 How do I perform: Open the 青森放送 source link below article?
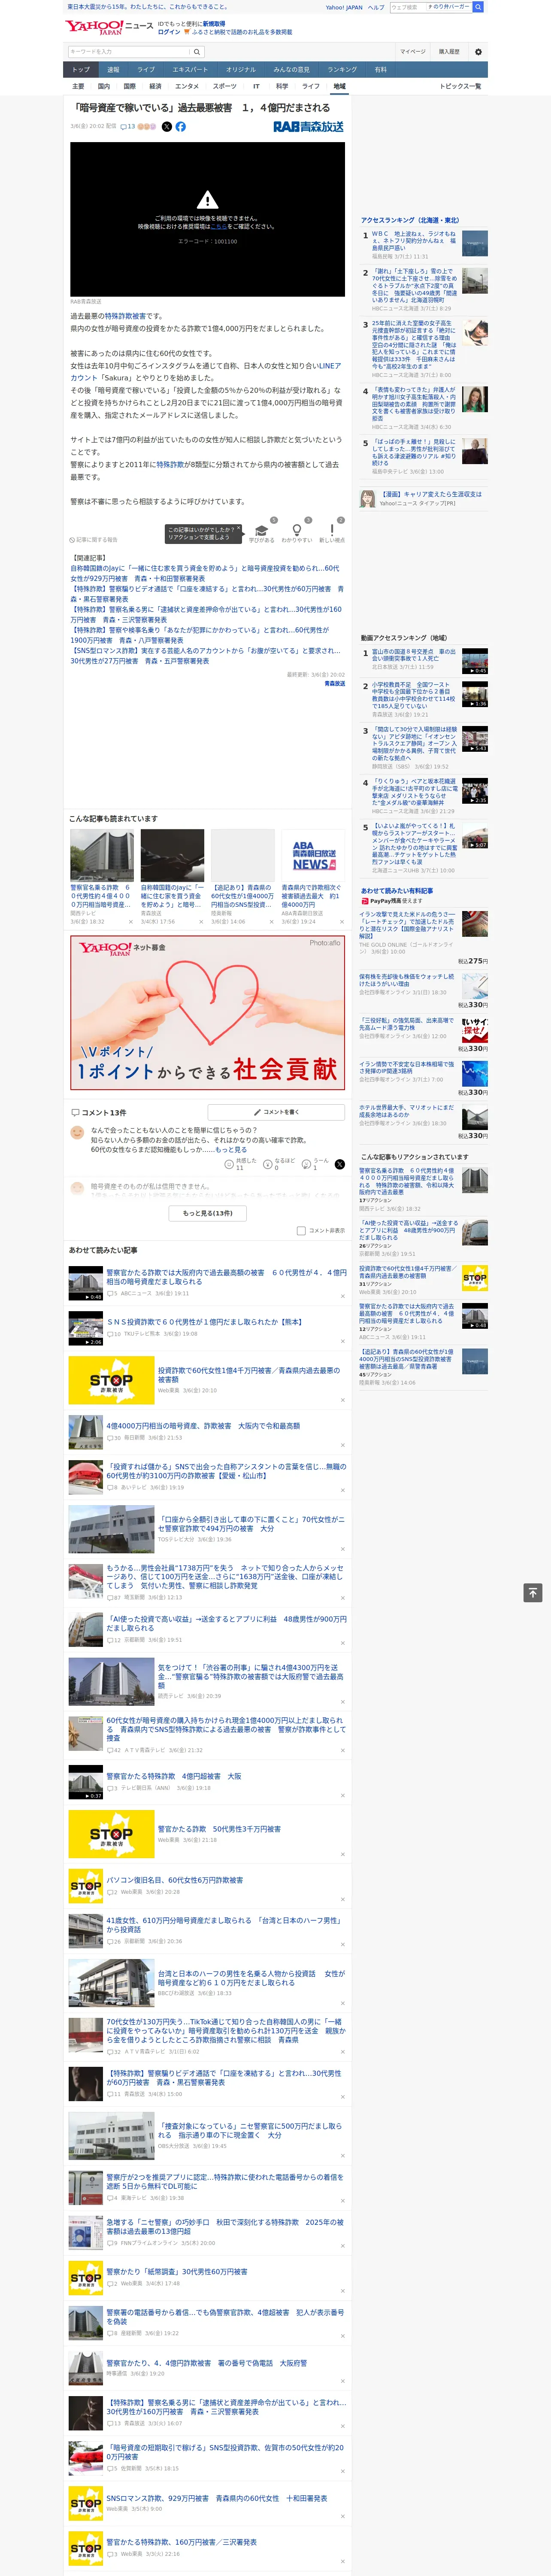(x=334, y=684)
